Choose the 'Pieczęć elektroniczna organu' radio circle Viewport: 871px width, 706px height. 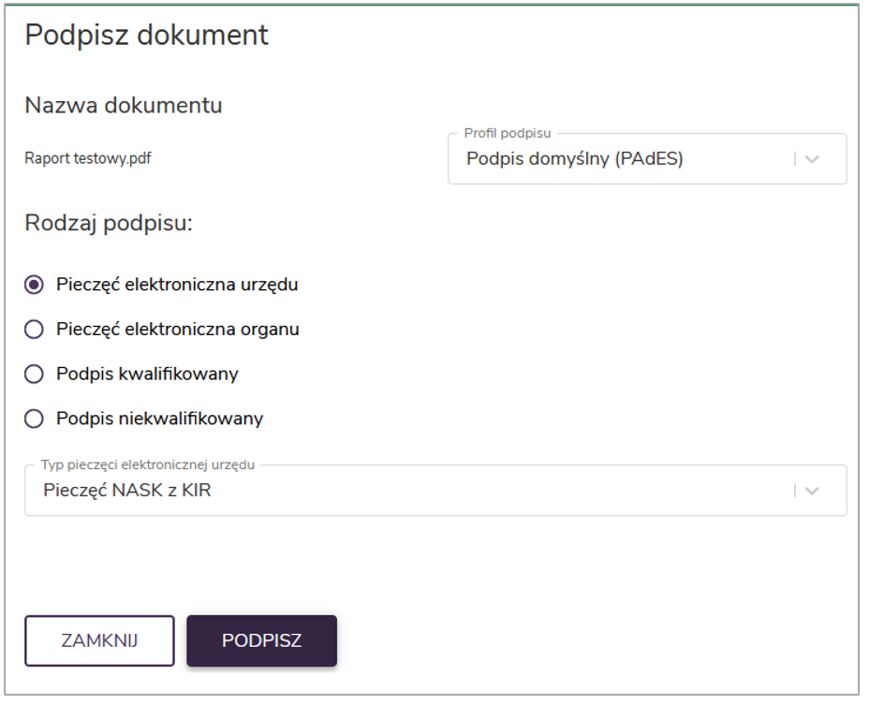pos(35,330)
